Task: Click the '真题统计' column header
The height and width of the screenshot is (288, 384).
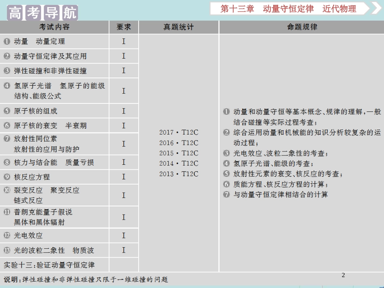Action: [179, 27]
